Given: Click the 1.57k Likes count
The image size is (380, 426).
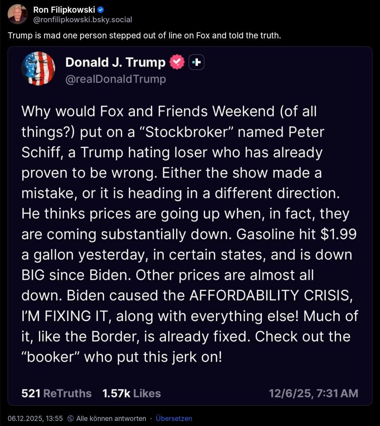Looking at the screenshot, I should pyautogui.click(x=131, y=393).
